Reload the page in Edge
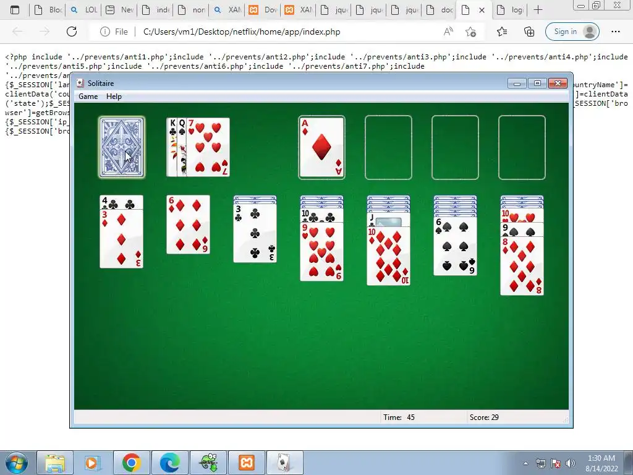This screenshot has width=633, height=475. point(72,32)
